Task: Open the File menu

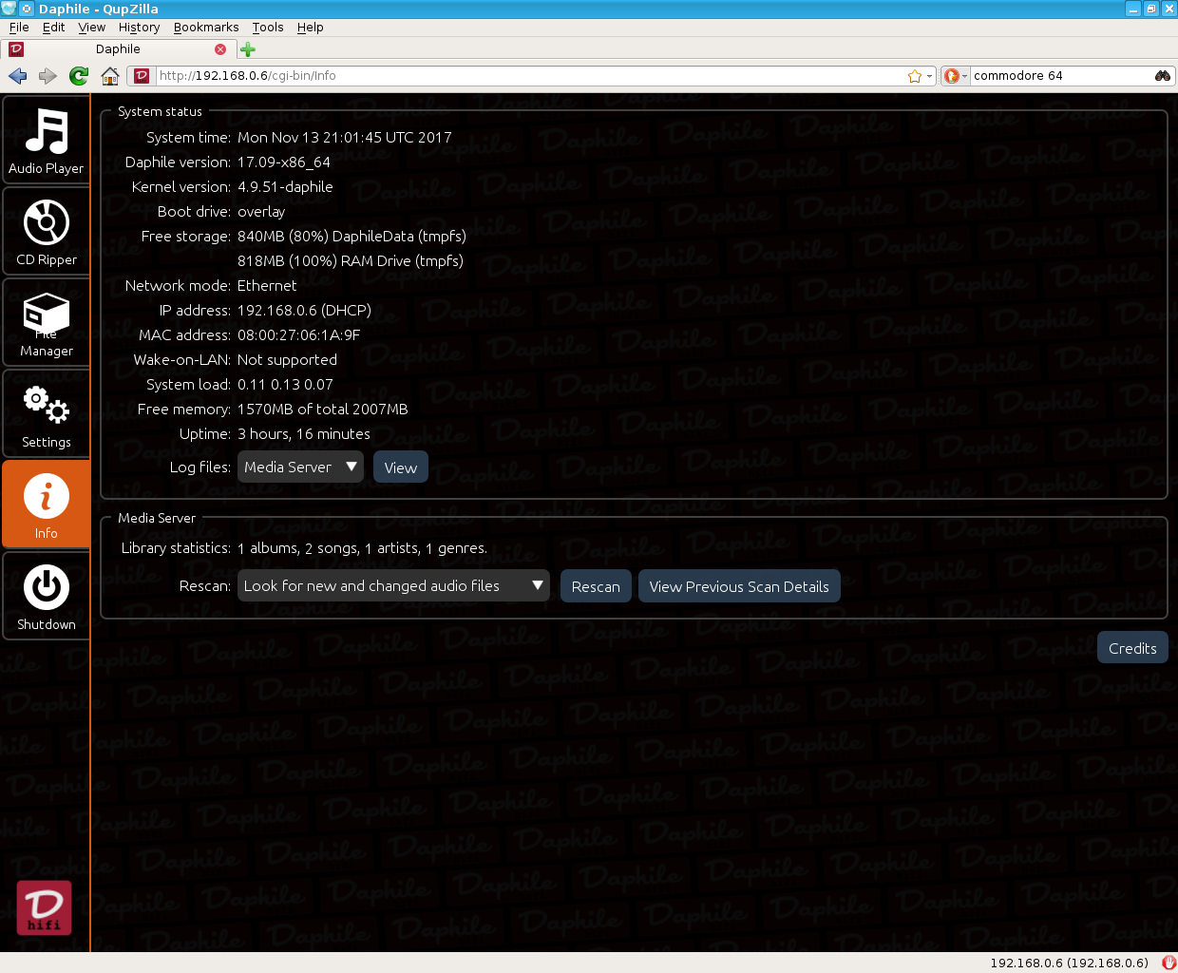Action: tap(19, 28)
